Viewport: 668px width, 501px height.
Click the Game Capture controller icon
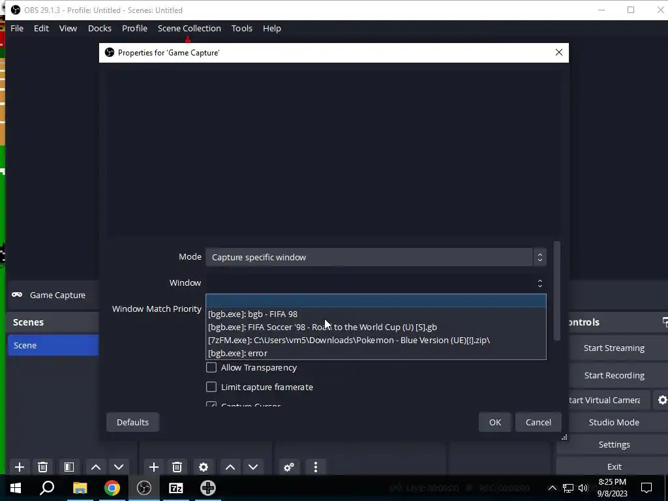17,295
